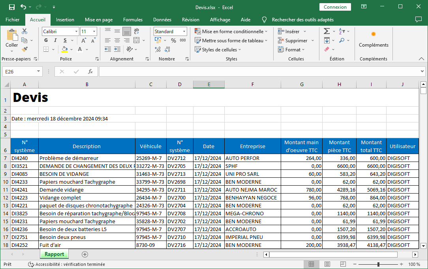428x269 pixels.
Task: Select the Rapport sheet tab
Action: click(54, 254)
